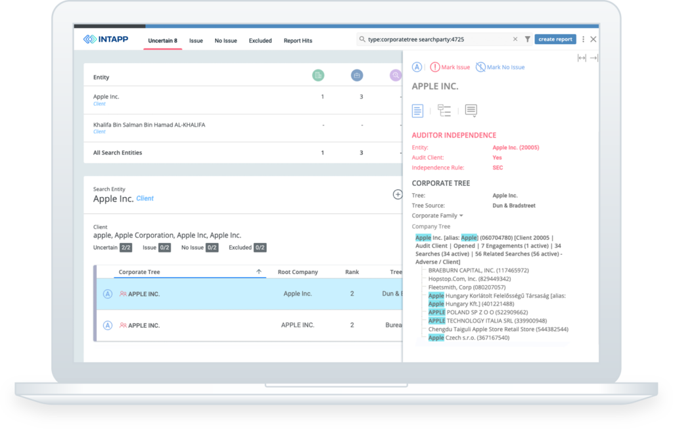Click the blue briefcase column icon
The width and height of the screenshot is (673, 429).
click(357, 76)
